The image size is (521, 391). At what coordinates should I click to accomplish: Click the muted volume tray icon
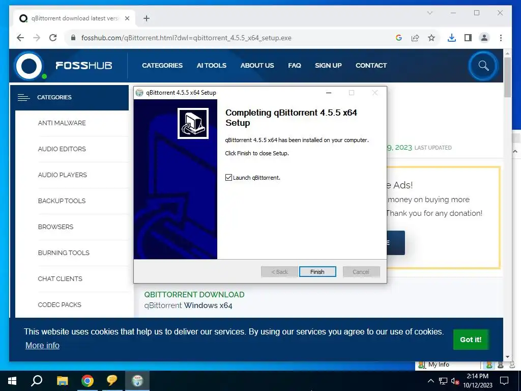coord(455,381)
